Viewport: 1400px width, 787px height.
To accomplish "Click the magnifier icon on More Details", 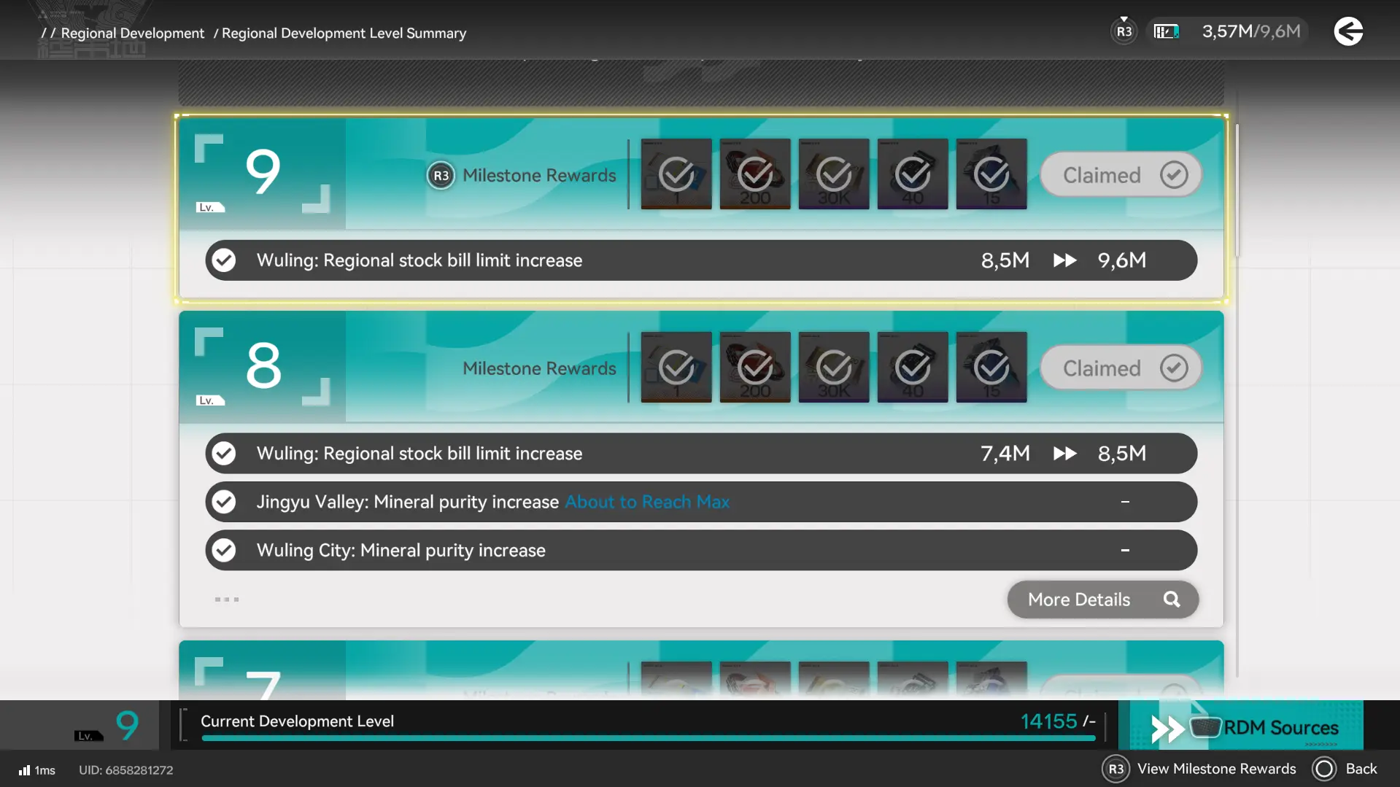I will coord(1172,600).
